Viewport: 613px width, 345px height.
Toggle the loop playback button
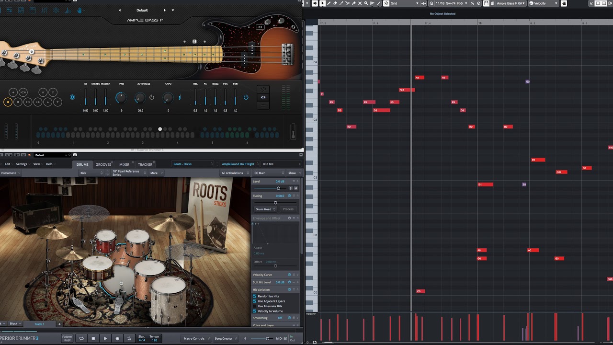tap(81, 338)
